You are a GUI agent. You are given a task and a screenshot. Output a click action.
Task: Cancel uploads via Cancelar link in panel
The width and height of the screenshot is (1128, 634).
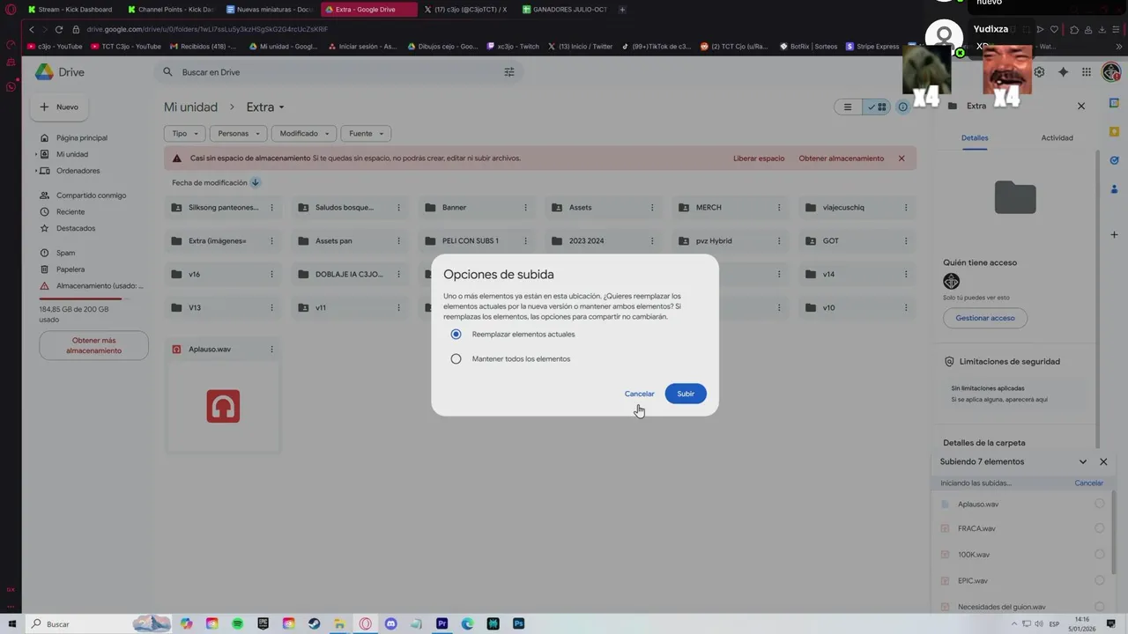[x=1088, y=483]
